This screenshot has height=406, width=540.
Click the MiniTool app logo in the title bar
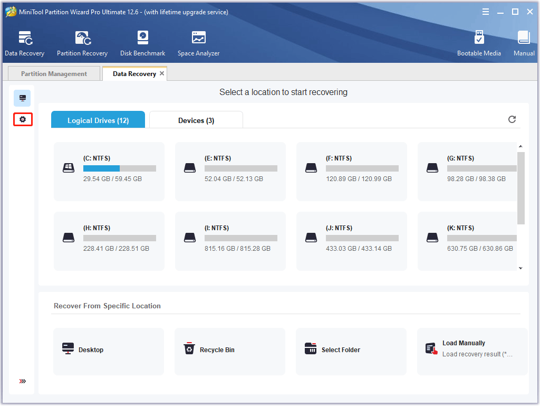(x=11, y=12)
